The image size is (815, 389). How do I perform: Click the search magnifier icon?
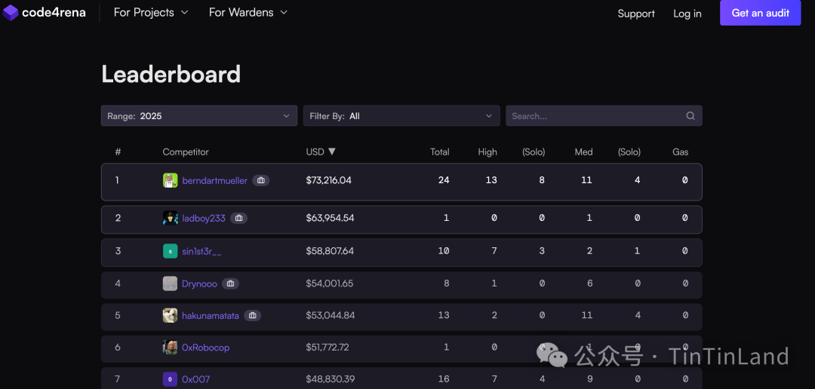(x=690, y=116)
